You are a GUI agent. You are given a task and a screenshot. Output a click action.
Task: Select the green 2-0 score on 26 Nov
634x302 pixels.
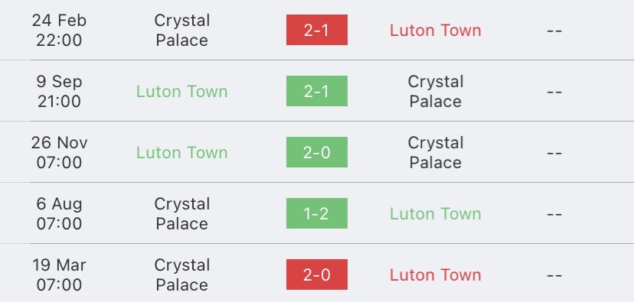tap(316, 152)
